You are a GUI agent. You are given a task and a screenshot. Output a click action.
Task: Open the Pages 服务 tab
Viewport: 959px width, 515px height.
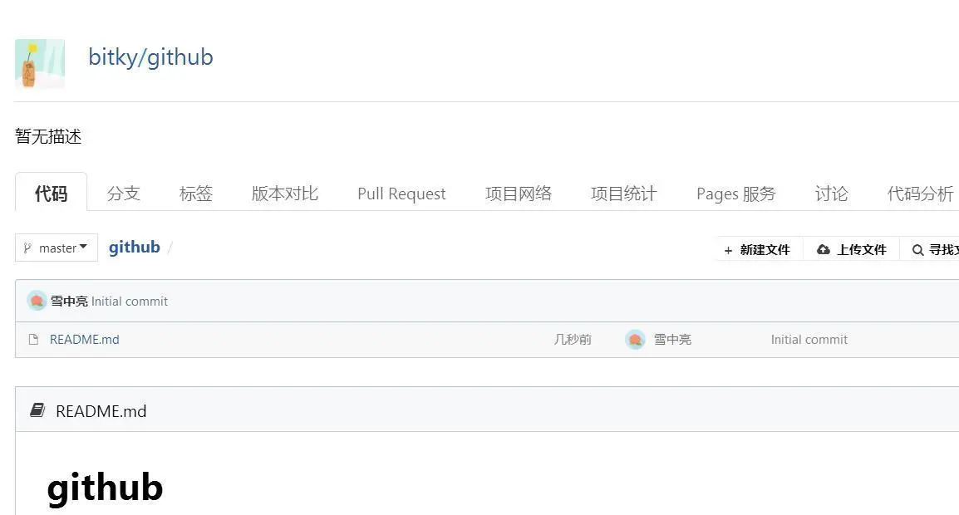(x=735, y=193)
